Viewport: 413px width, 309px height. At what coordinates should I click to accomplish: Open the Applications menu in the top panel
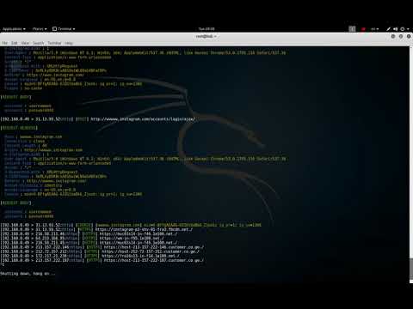pos(14,29)
